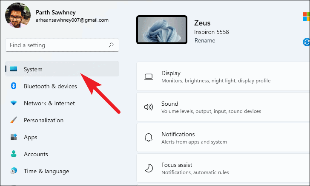Open Time & language label
The height and width of the screenshot is (186, 310).
46,171
